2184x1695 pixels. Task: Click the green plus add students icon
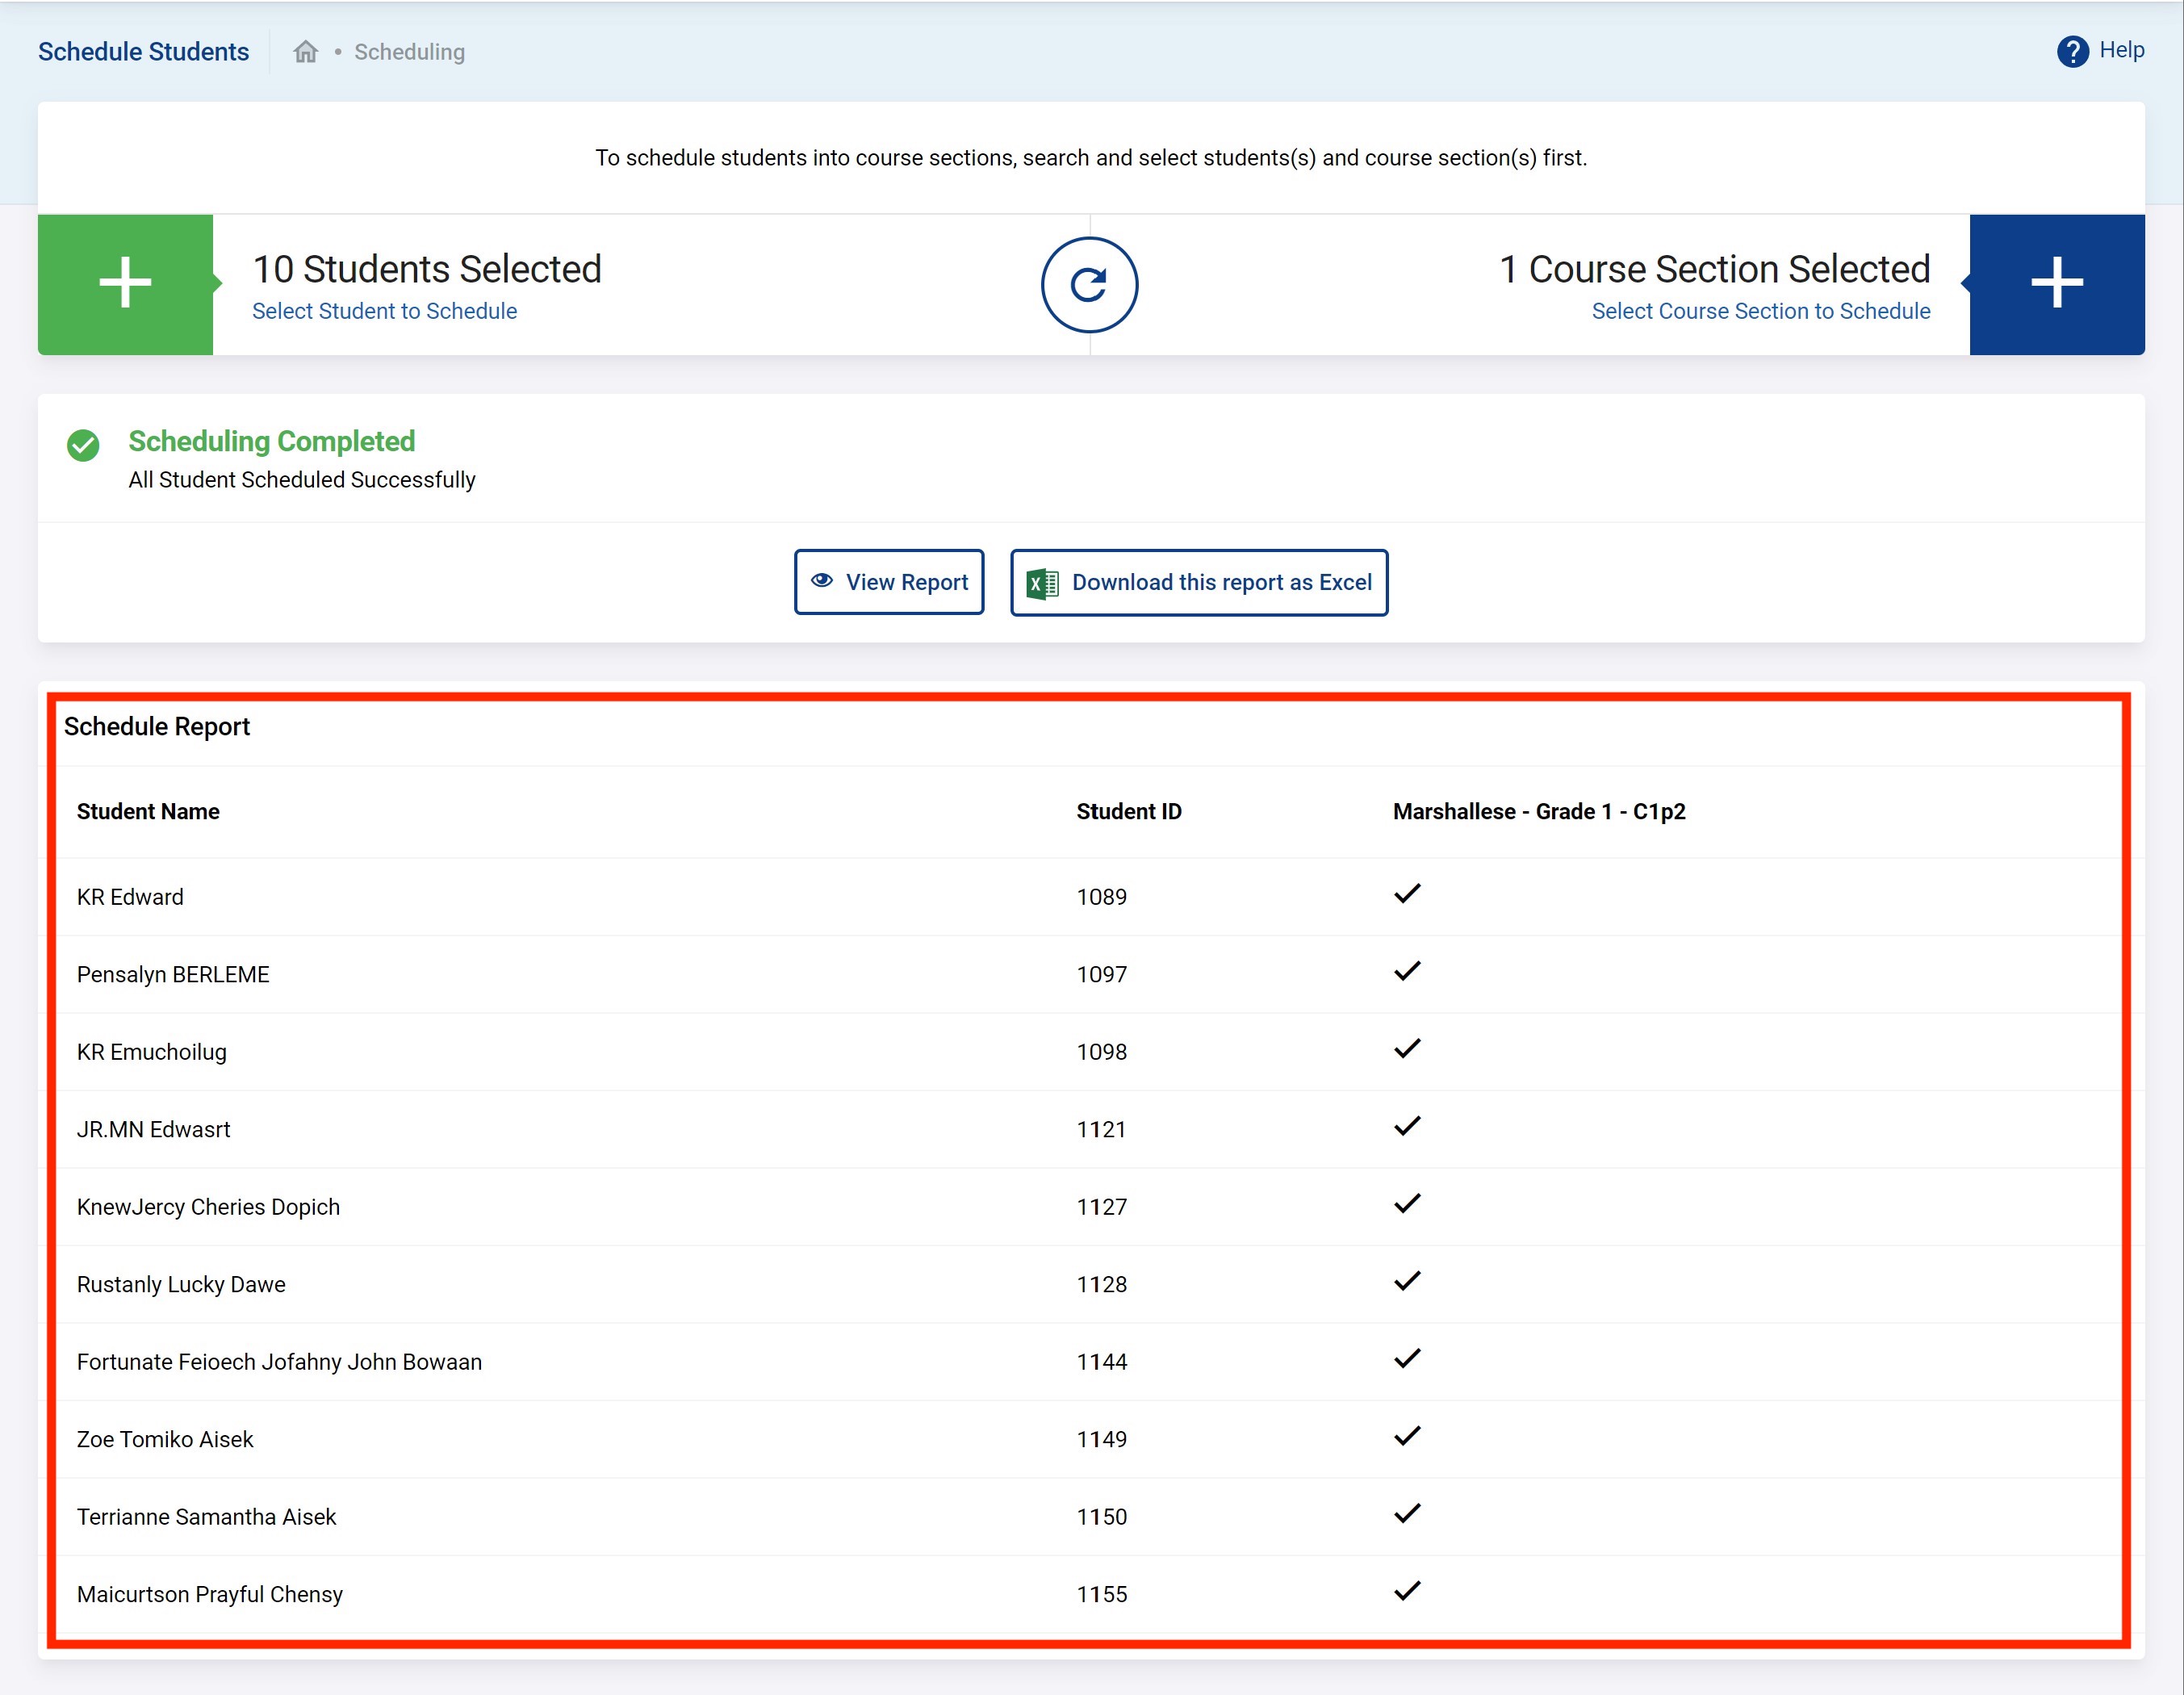coord(125,284)
